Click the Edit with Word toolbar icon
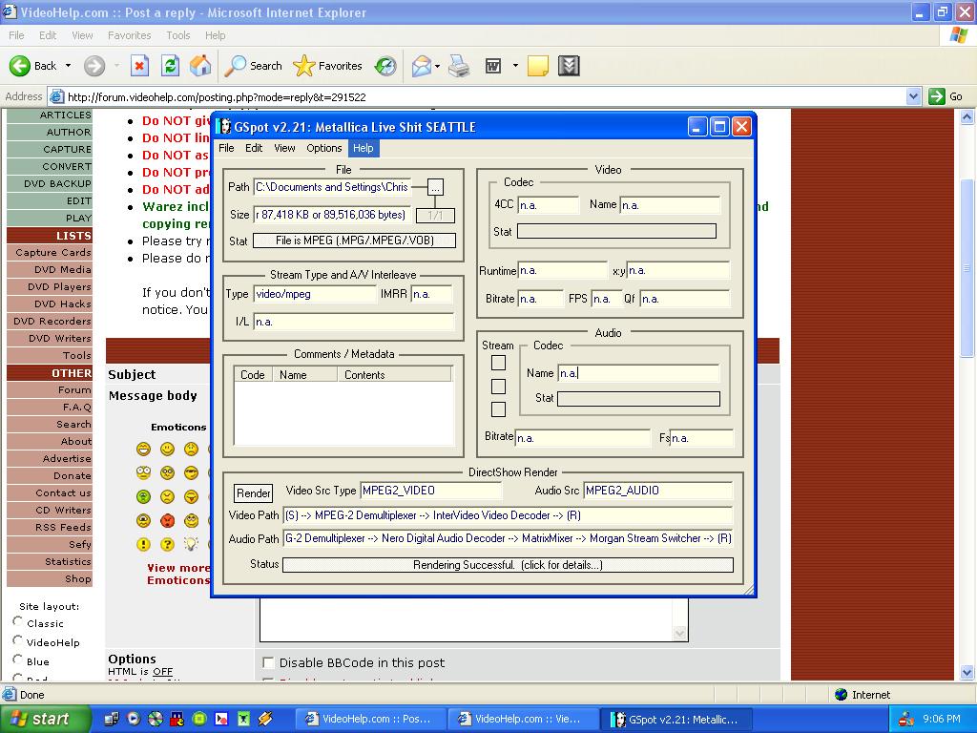The height and width of the screenshot is (733, 977). point(493,66)
